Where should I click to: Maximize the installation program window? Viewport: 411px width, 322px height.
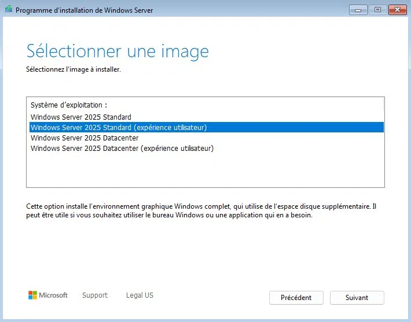(x=377, y=10)
